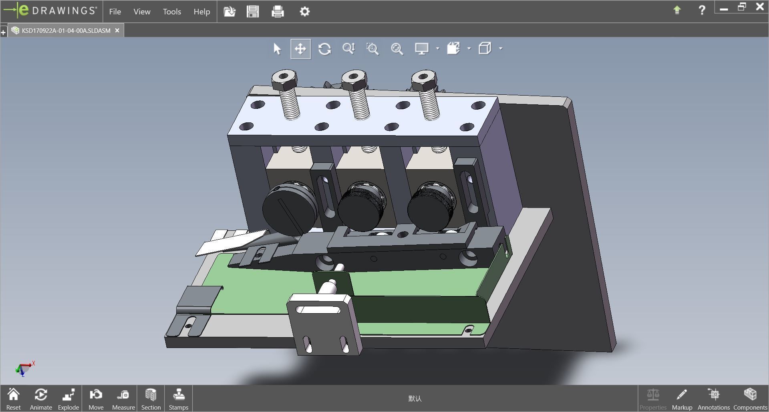This screenshot has width=769, height=412.
Task: Start the Animate playback
Action: tap(41, 398)
